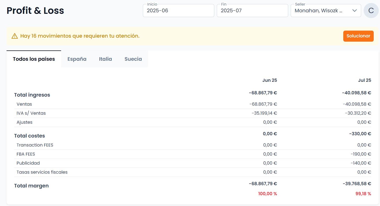Viewport: 380px width, 206px height.
Task: Click the Publicidad row label
Action: pos(28,163)
